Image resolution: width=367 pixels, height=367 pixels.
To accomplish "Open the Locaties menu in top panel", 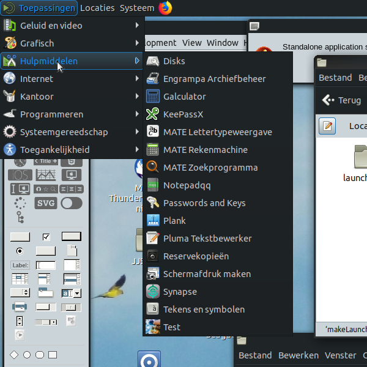I will point(97,8).
